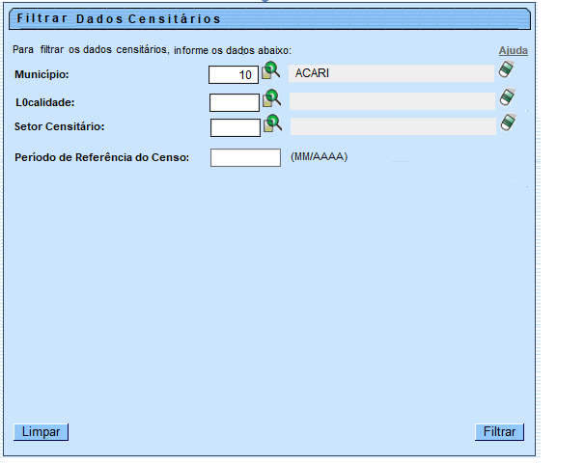The height and width of the screenshot is (464, 585).
Task: Clear Município using its eraser icon
Action: [507, 69]
